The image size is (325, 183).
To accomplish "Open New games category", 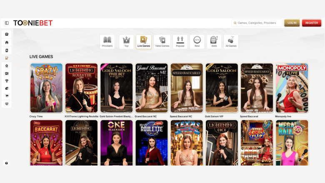I will point(197,42).
